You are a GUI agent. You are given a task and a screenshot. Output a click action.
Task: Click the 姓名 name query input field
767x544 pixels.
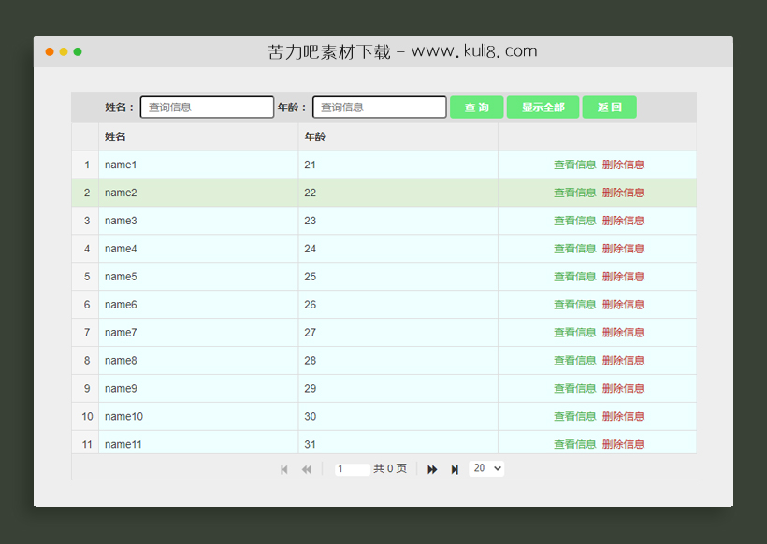point(206,107)
